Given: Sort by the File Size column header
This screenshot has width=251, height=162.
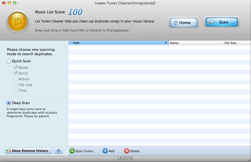Looking at the screenshot, I should click(x=237, y=43).
